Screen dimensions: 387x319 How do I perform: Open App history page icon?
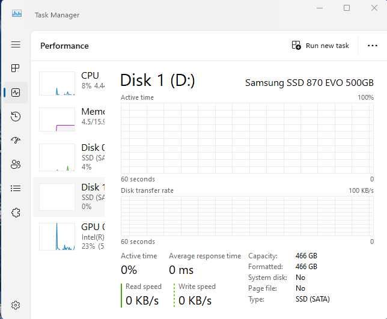point(16,117)
